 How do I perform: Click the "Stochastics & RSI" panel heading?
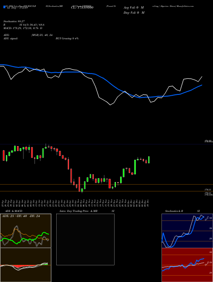(x=182, y=211)
